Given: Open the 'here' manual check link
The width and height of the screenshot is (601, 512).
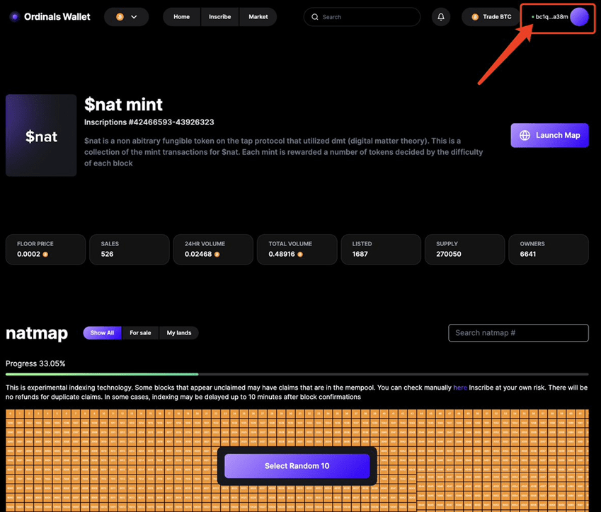Looking at the screenshot, I should (x=460, y=388).
